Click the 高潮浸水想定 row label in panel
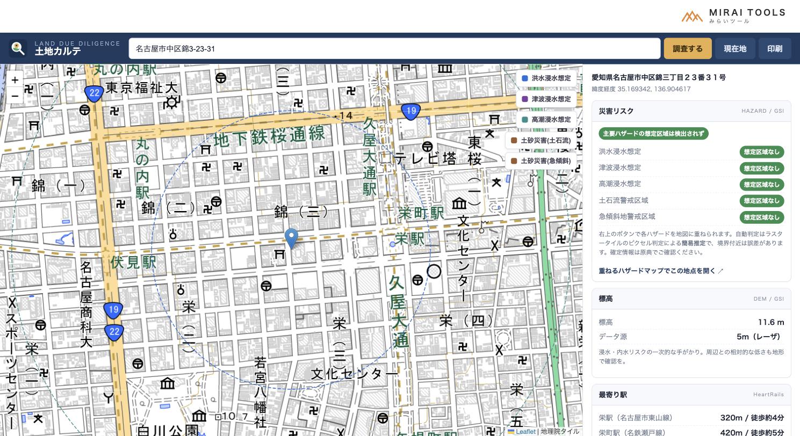The height and width of the screenshot is (436, 800). (x=620, y=184)
